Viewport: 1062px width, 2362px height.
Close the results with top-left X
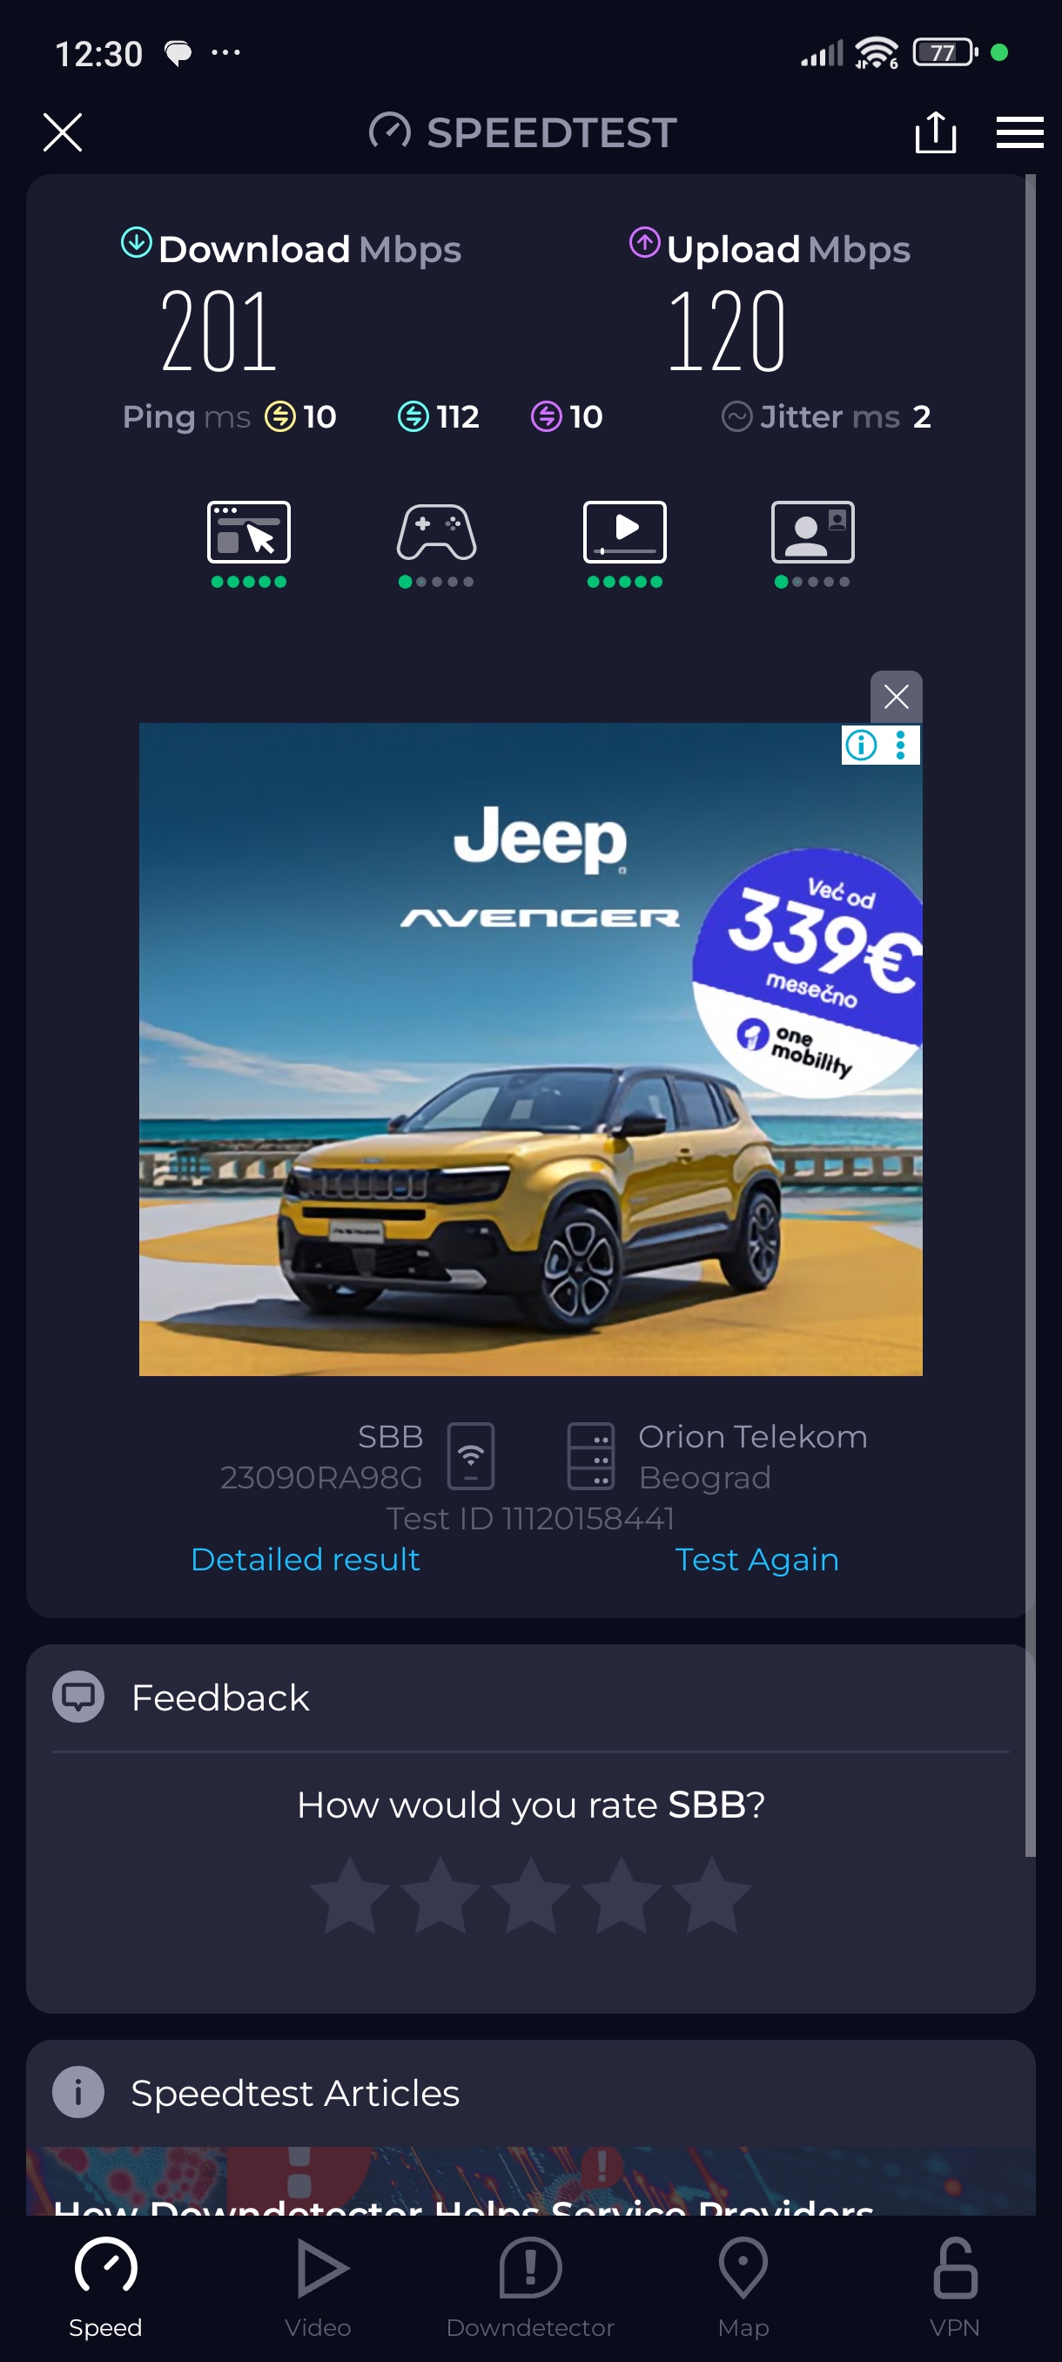pyautogui.click(x=64, y=132)
